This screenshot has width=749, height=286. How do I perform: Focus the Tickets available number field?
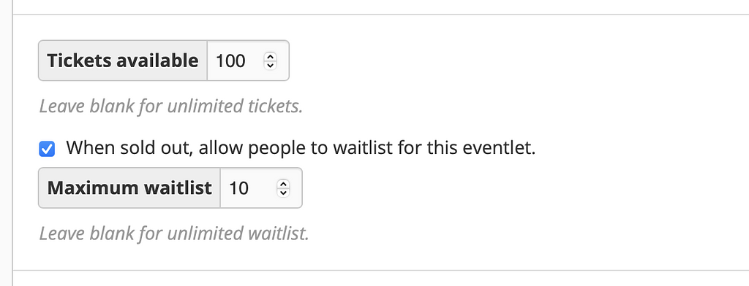248,61
